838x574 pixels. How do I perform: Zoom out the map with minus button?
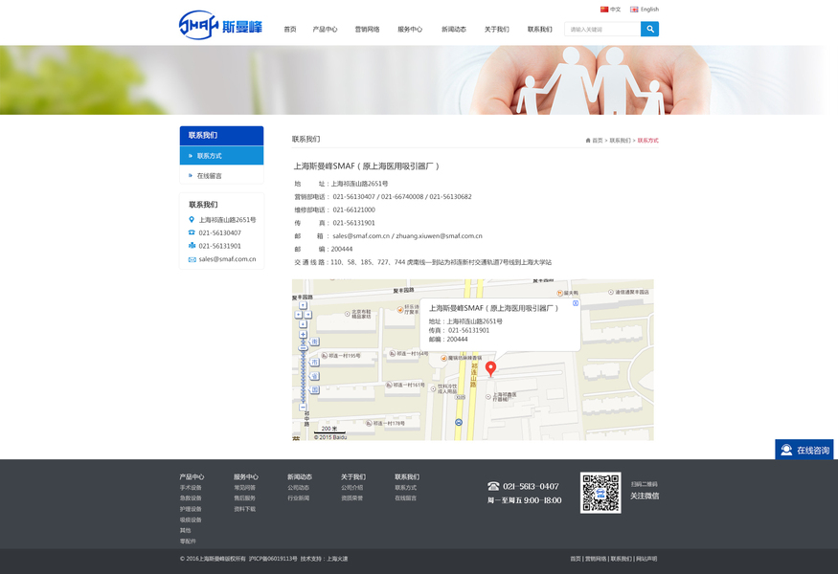(303, 407)
